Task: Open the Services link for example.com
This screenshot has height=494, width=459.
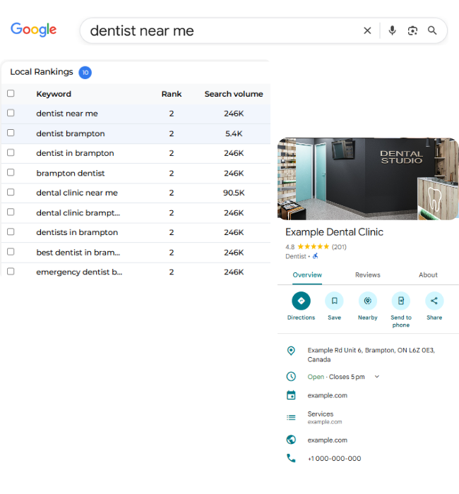Action: [321, 414]
